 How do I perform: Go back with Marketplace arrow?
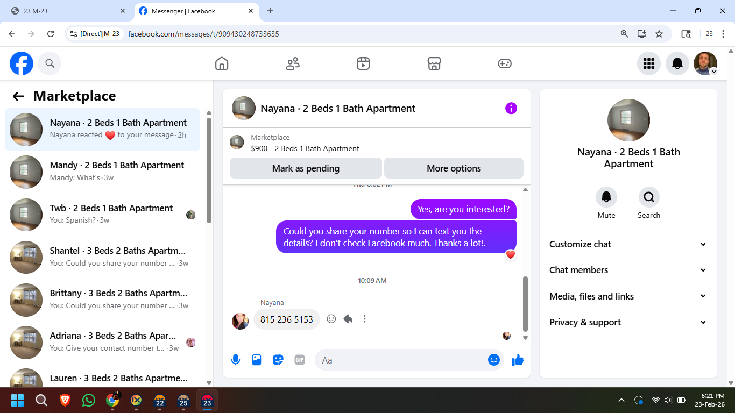coord(19,96)
